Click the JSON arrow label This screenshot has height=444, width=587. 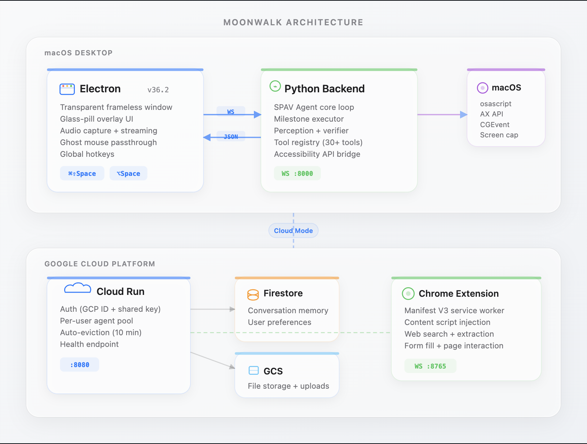tap(231, 137)
